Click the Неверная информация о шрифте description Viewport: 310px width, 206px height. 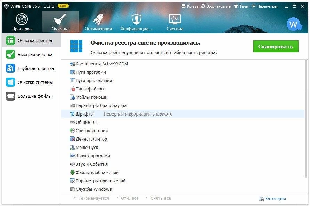point(138,114)
